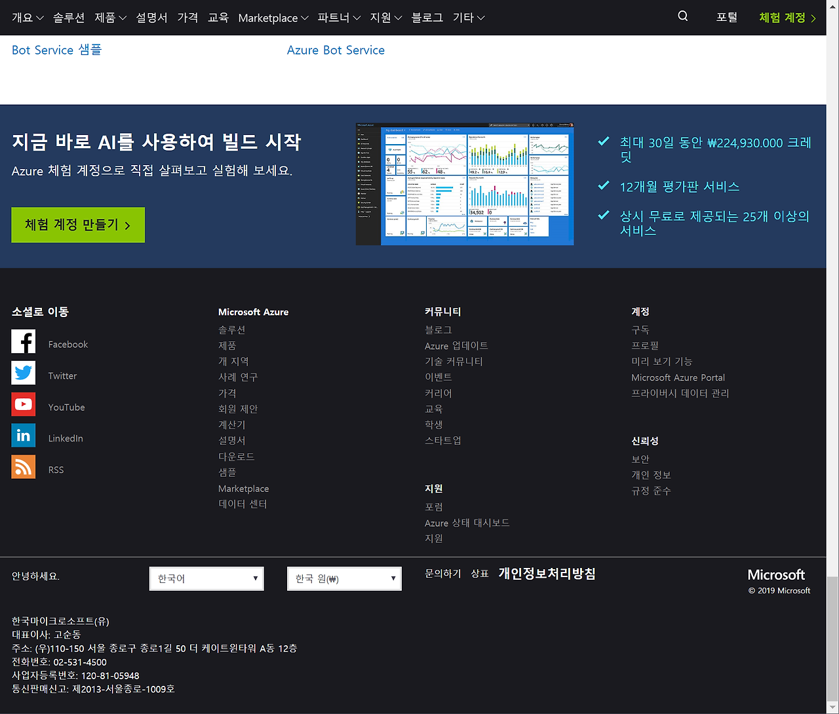Screen dimensions: 839x714
Task: Expand the 기타 dropdown menu
Action: pos(469,18)
